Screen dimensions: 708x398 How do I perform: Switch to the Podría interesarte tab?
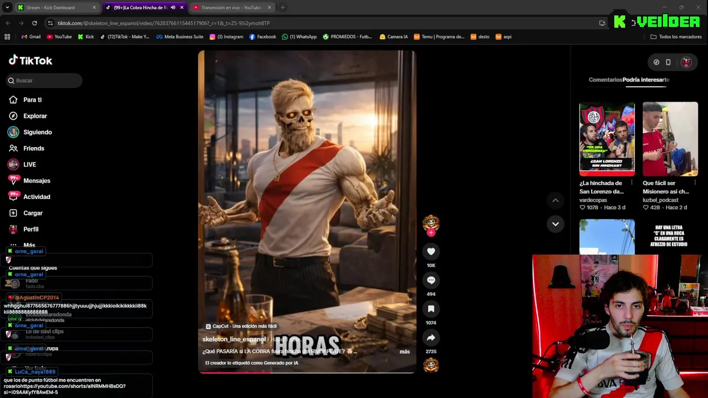tap(646, 80)
